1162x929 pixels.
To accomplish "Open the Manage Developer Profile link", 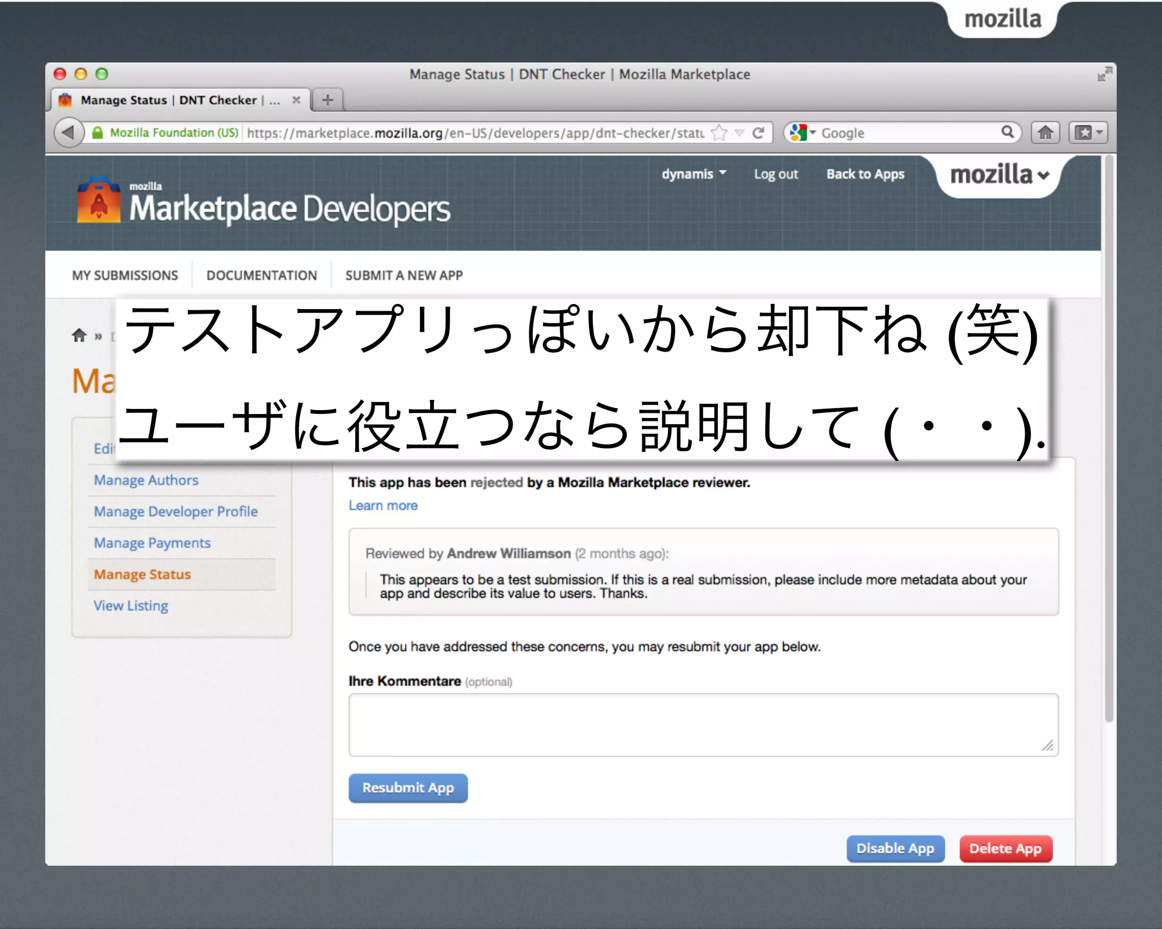I will (175, 511).
